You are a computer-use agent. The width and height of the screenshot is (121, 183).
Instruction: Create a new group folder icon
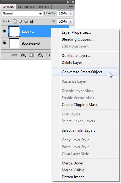click(x=48, y=55)
